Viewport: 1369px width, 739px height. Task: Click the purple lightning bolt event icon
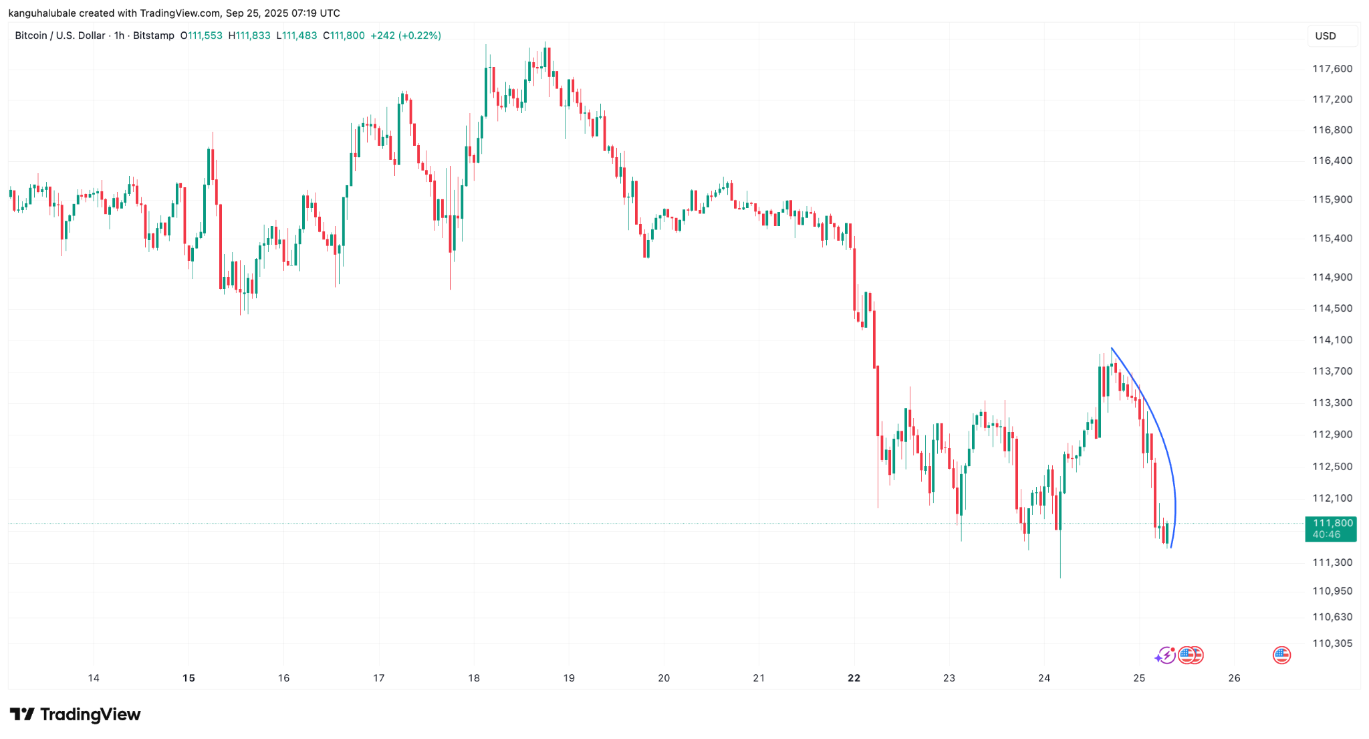click(1166, 655)
